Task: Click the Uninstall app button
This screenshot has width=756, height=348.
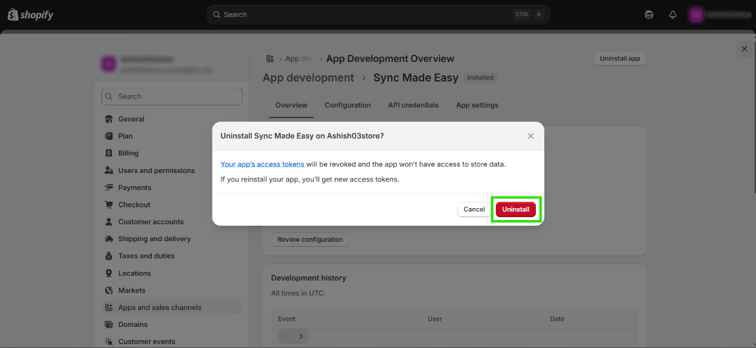Action: tap(620, 59)
